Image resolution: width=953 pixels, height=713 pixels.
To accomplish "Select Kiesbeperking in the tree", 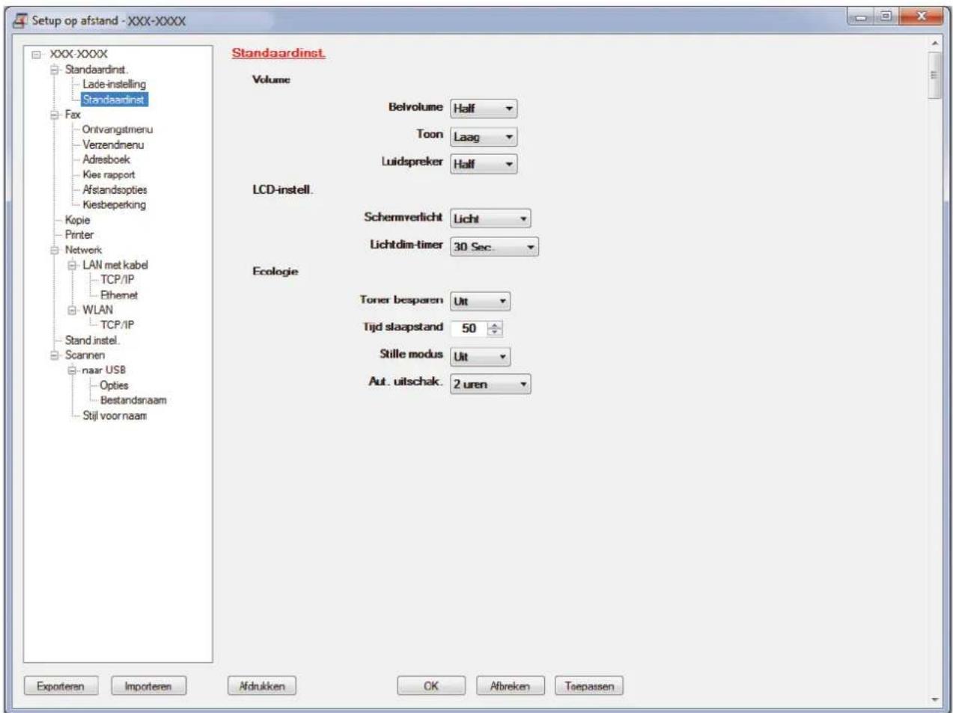I will point(114,204).
